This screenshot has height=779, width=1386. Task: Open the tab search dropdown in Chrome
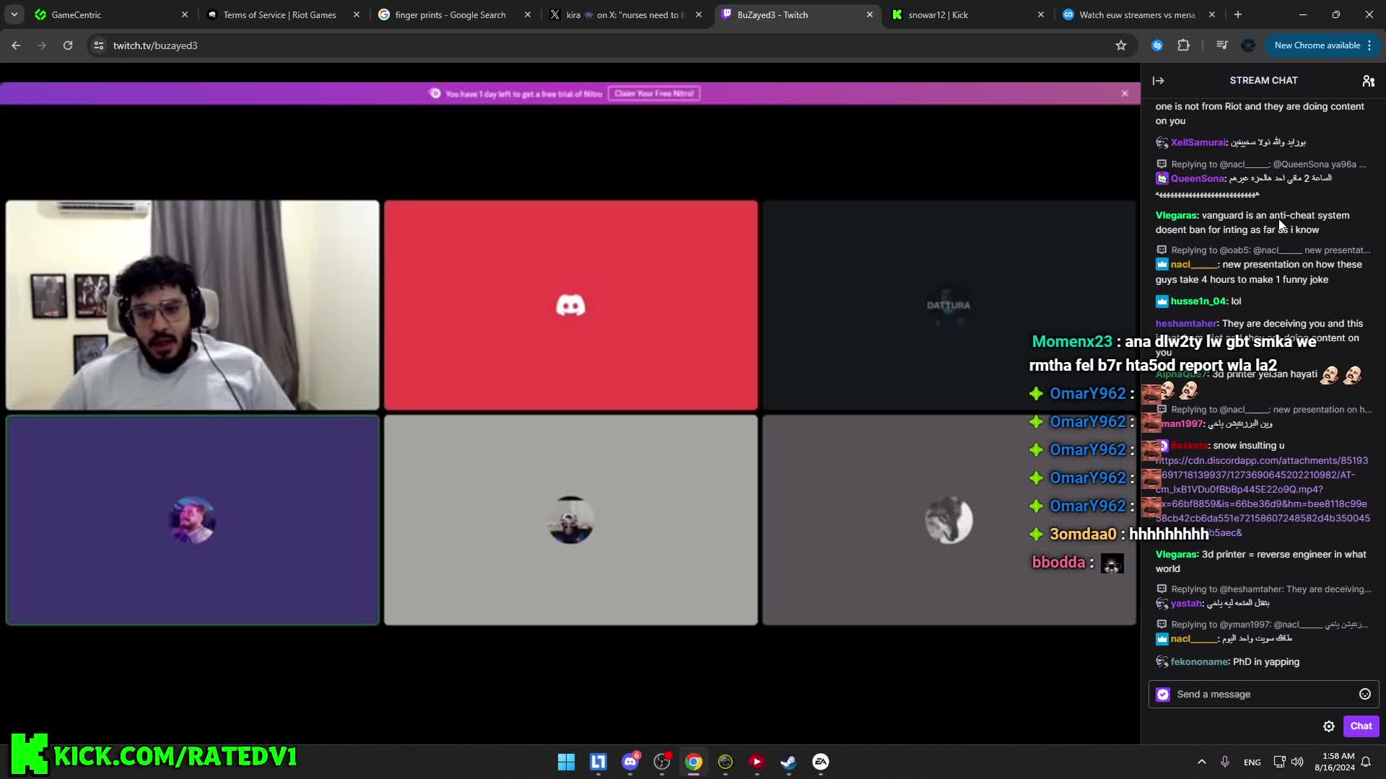pos(14,14)
